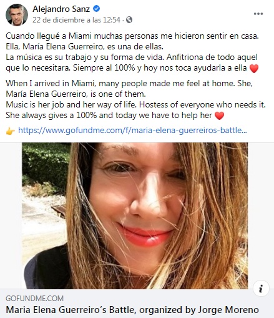Open the Alejandro Sanz name link
The image size is (274, 318).
(61, 9)
